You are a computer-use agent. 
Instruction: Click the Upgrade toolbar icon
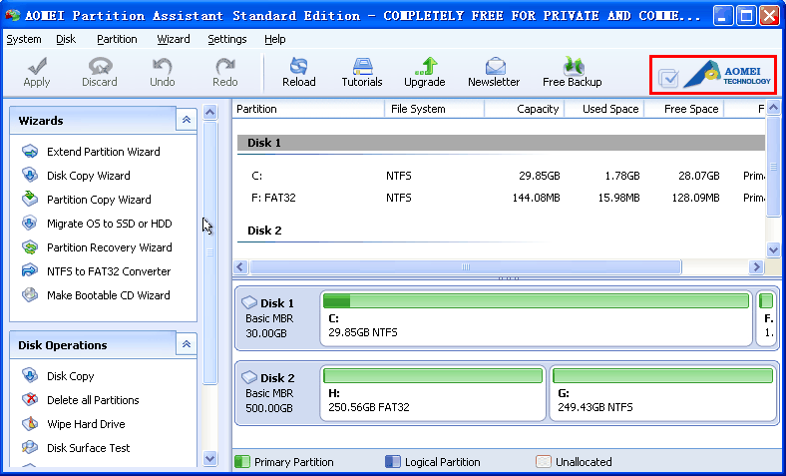(425, 66)
